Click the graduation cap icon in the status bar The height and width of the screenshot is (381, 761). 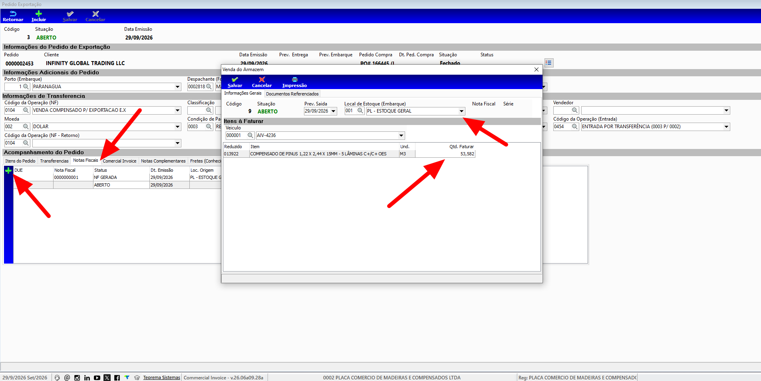[137, 377]
